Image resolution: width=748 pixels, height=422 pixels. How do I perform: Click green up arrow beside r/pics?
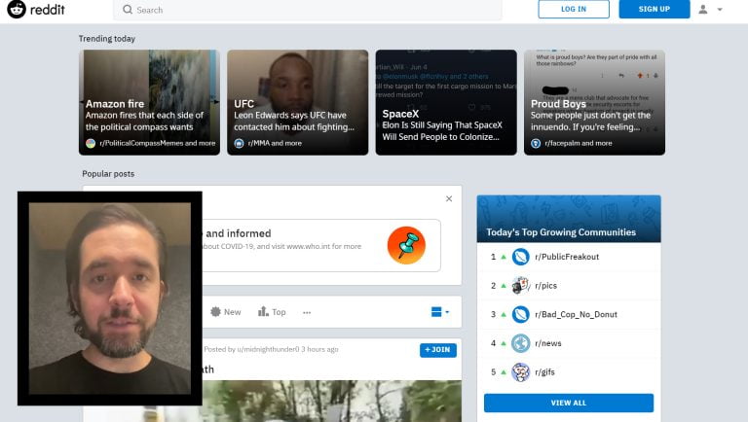click(504, 285)
